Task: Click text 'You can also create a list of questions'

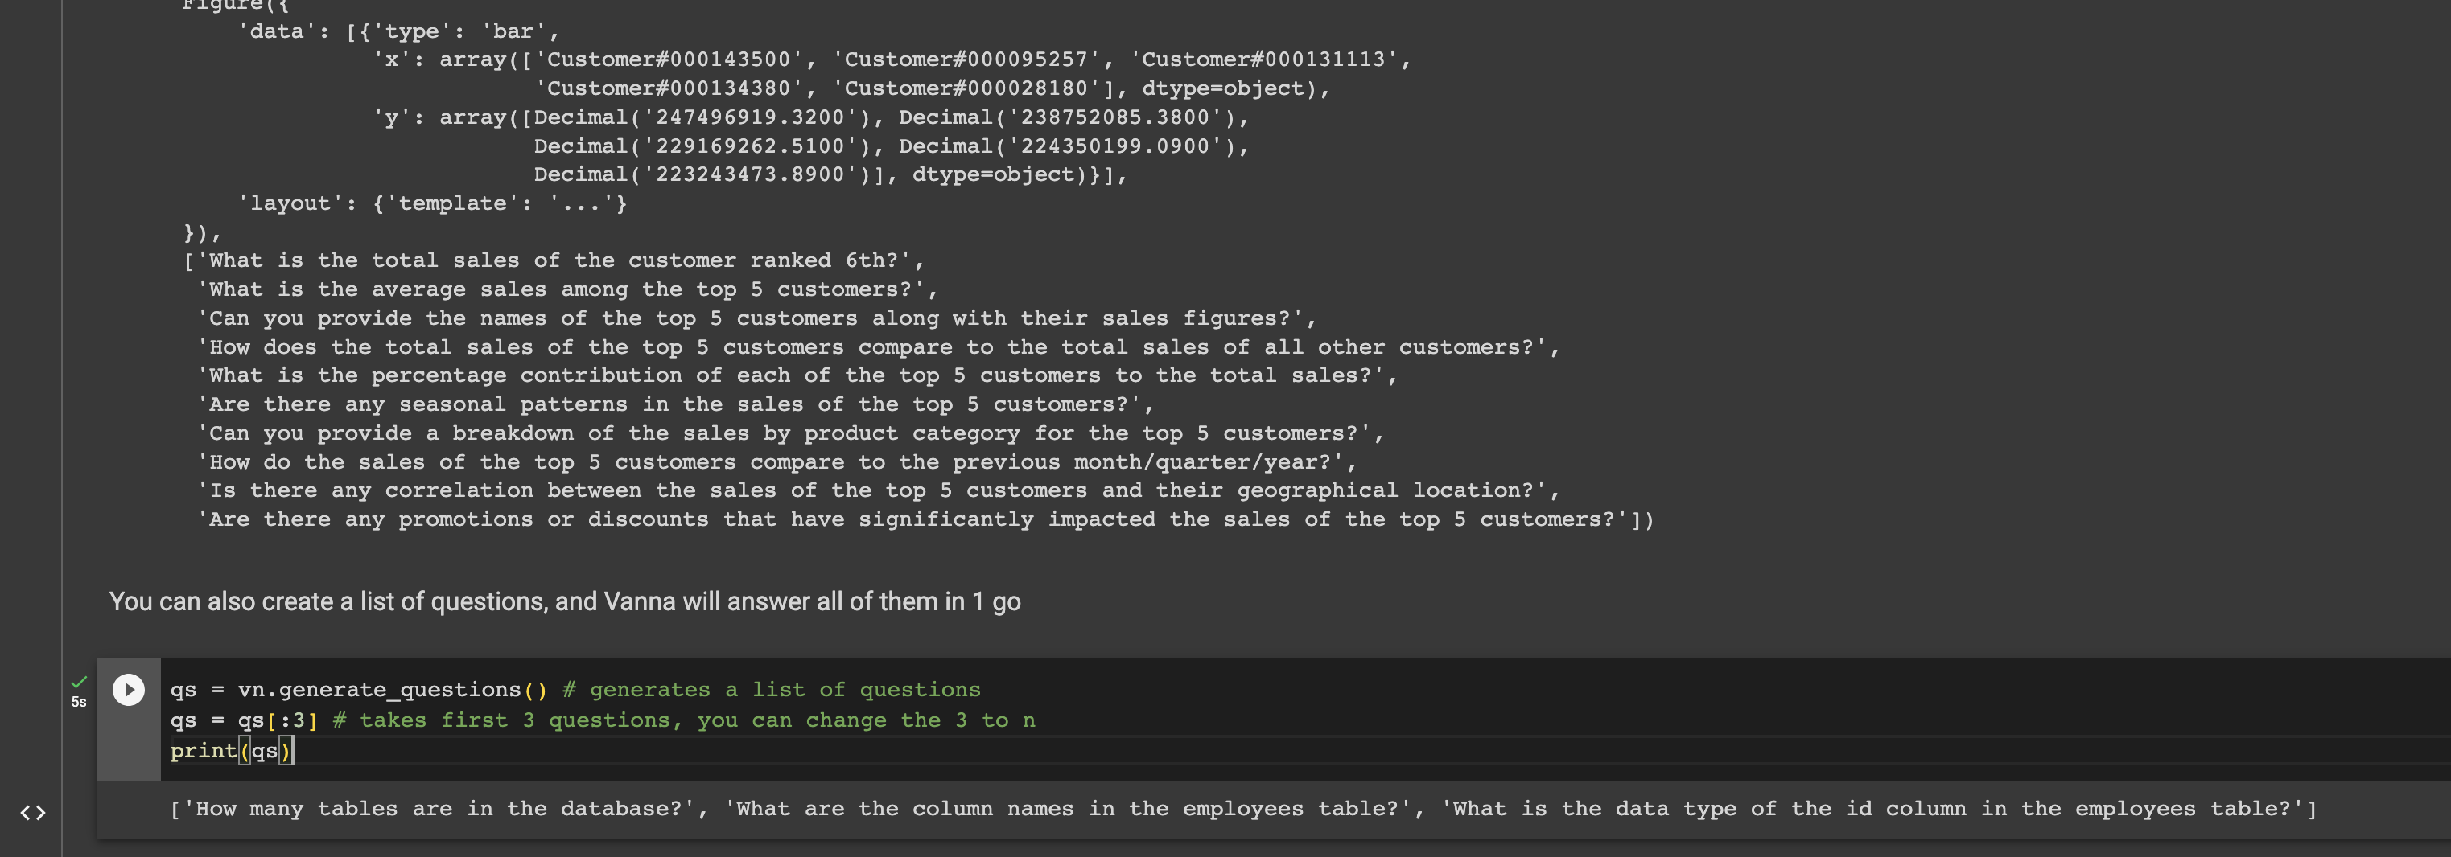Action: click(x=565, y=601)
